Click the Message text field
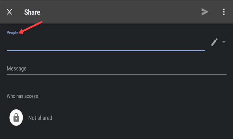233x139 pixels. 116,69
